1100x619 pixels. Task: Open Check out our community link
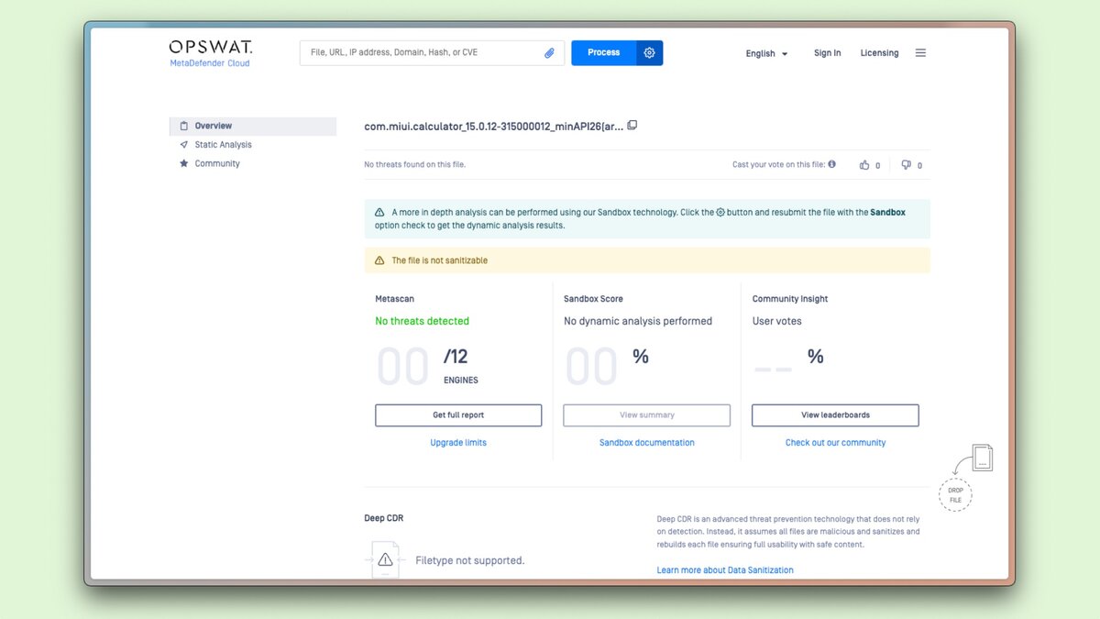(835, 443)
